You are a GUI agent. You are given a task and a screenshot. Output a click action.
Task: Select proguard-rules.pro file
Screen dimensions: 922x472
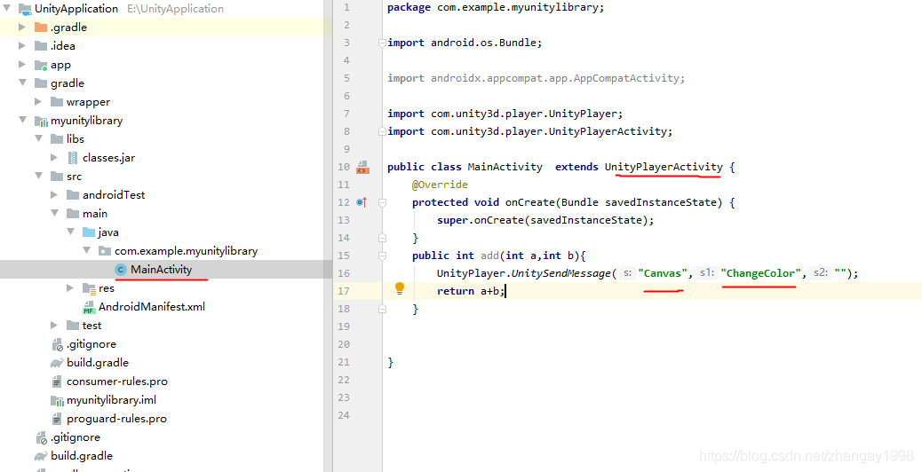click(x=116, y=419)
